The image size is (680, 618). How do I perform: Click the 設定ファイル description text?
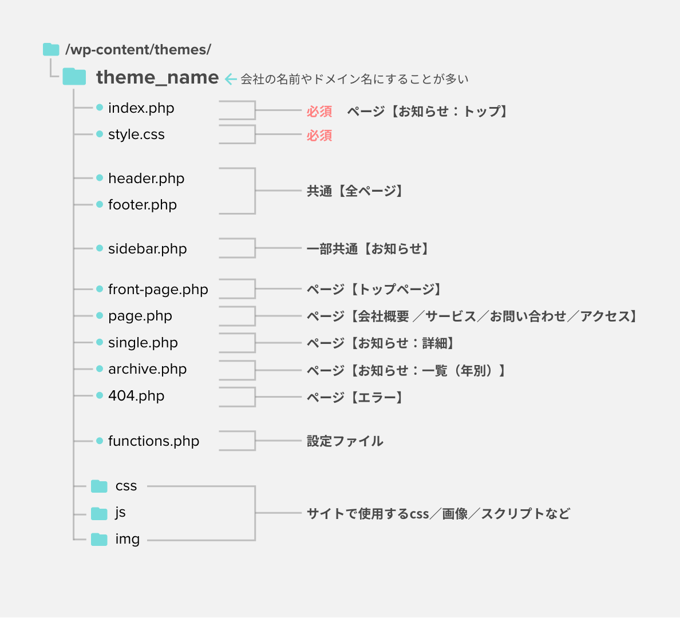point(345,441)
